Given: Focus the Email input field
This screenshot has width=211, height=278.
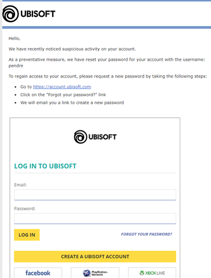Looking at the screenshot, I should click(95, 195).
